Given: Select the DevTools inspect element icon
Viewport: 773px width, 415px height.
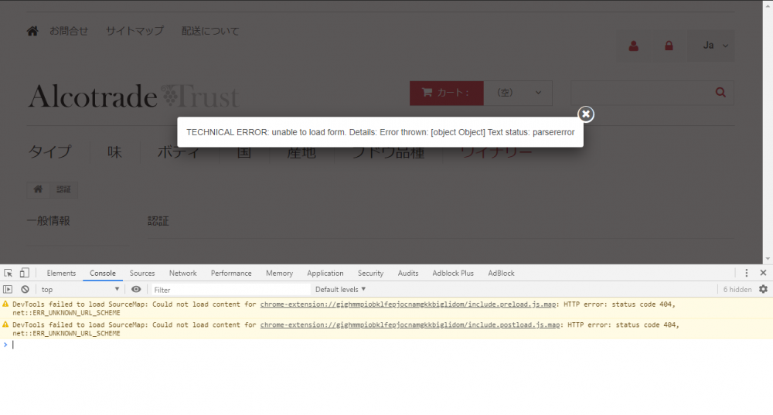Looking at the screenshot, I should (x=9, y=273).
